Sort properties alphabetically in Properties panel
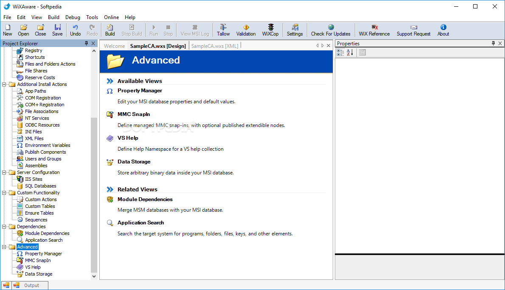The height and width of the screenshot is (290, 505). coord(350,52)
